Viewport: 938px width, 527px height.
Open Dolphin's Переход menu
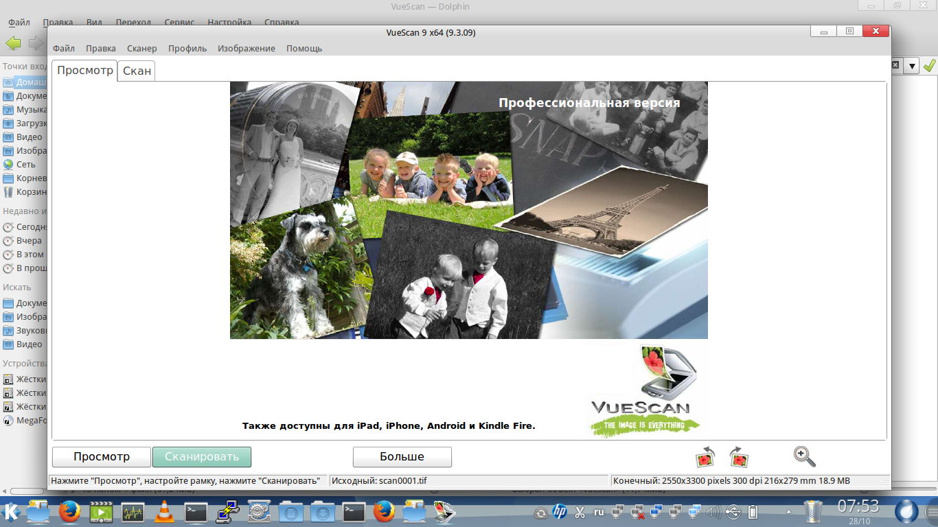[x=133, y=23]
